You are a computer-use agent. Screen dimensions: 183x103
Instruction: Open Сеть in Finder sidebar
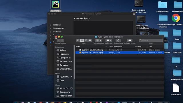[60, 80]
